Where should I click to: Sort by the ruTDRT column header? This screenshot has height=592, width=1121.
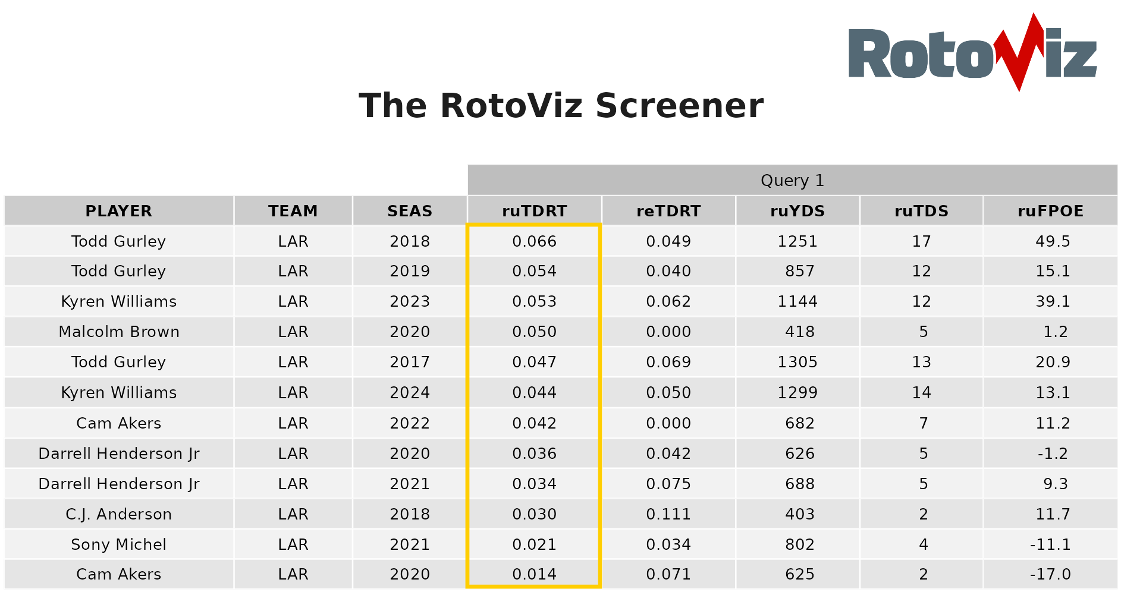tap(534, 211)
